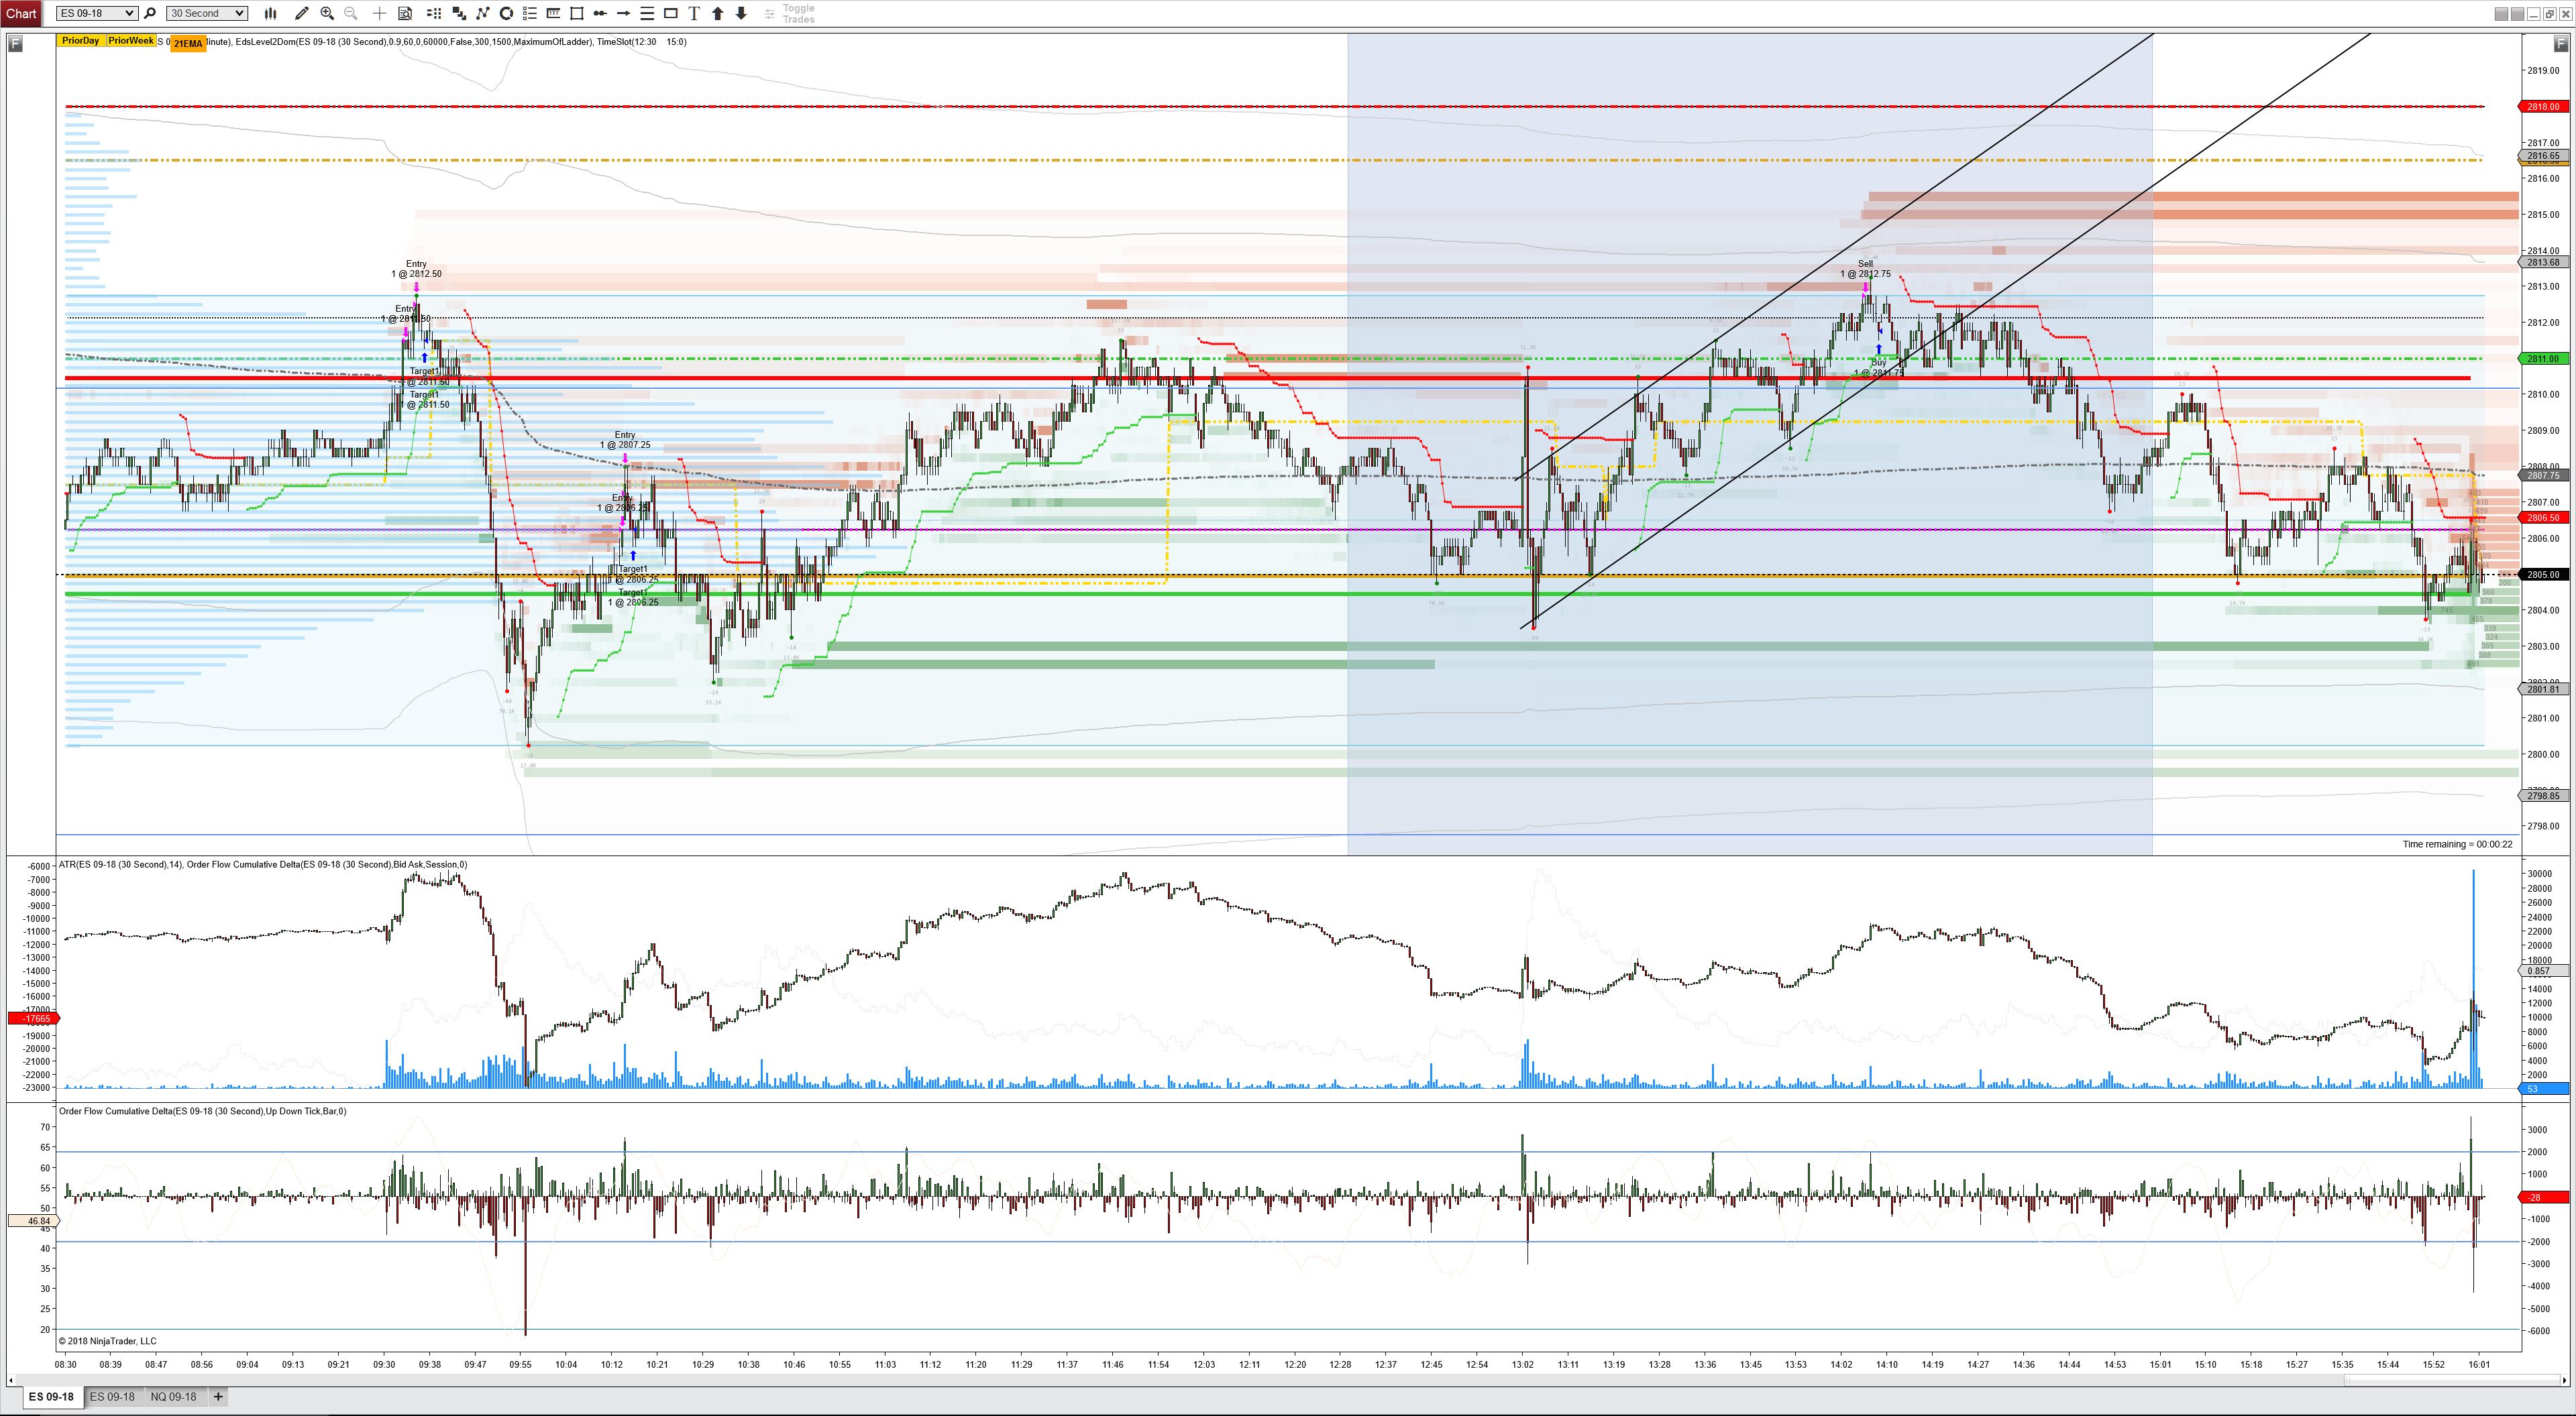Screen dimensions: 2576x1416
Task: Toggle the PriorDay levels button
Action: click(x=80, y=41)
